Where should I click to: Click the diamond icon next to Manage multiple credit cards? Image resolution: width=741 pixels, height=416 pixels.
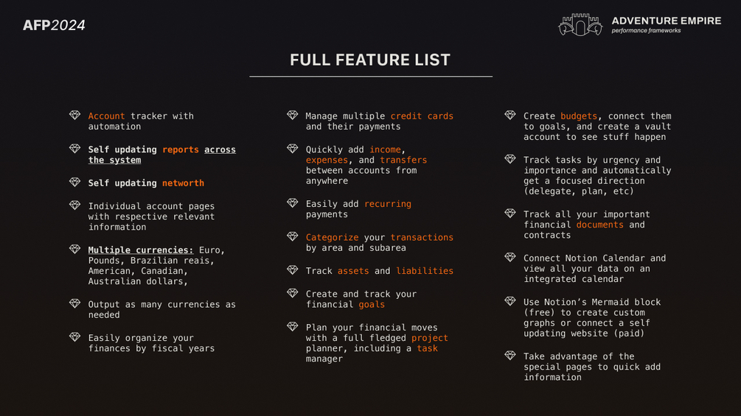[292, 116]
